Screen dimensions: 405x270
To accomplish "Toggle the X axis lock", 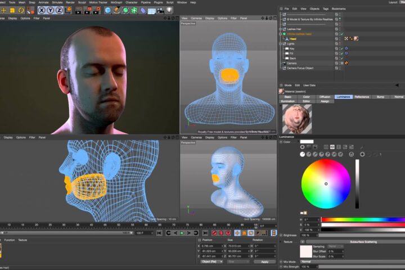I will tap(42, 10).
